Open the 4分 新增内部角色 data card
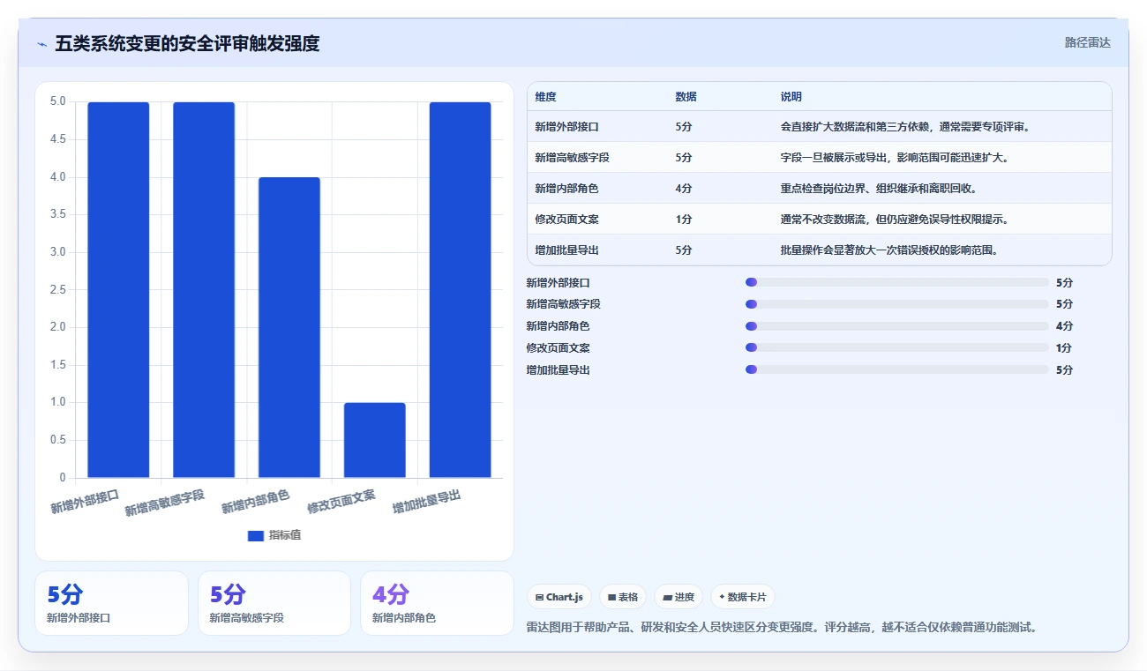 pos(437,603)
